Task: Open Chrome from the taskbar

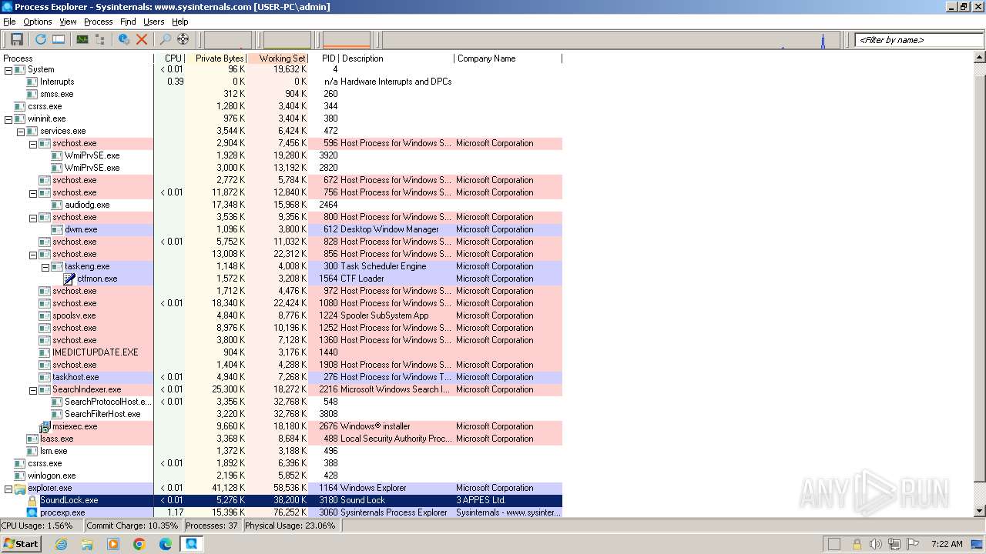Action: pos(139,544)
